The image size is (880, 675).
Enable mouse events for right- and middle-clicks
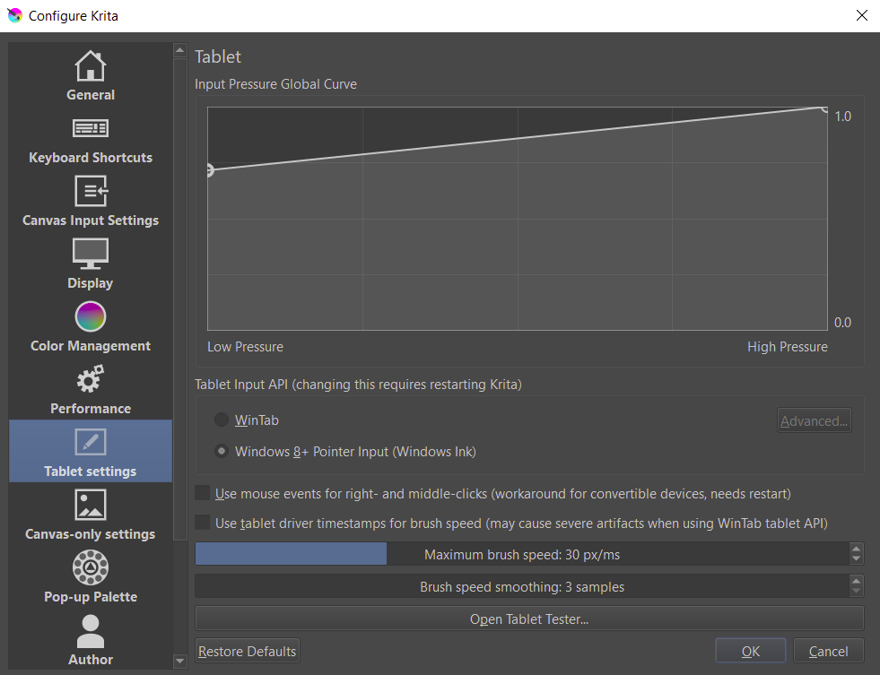(x=202, y=493)
